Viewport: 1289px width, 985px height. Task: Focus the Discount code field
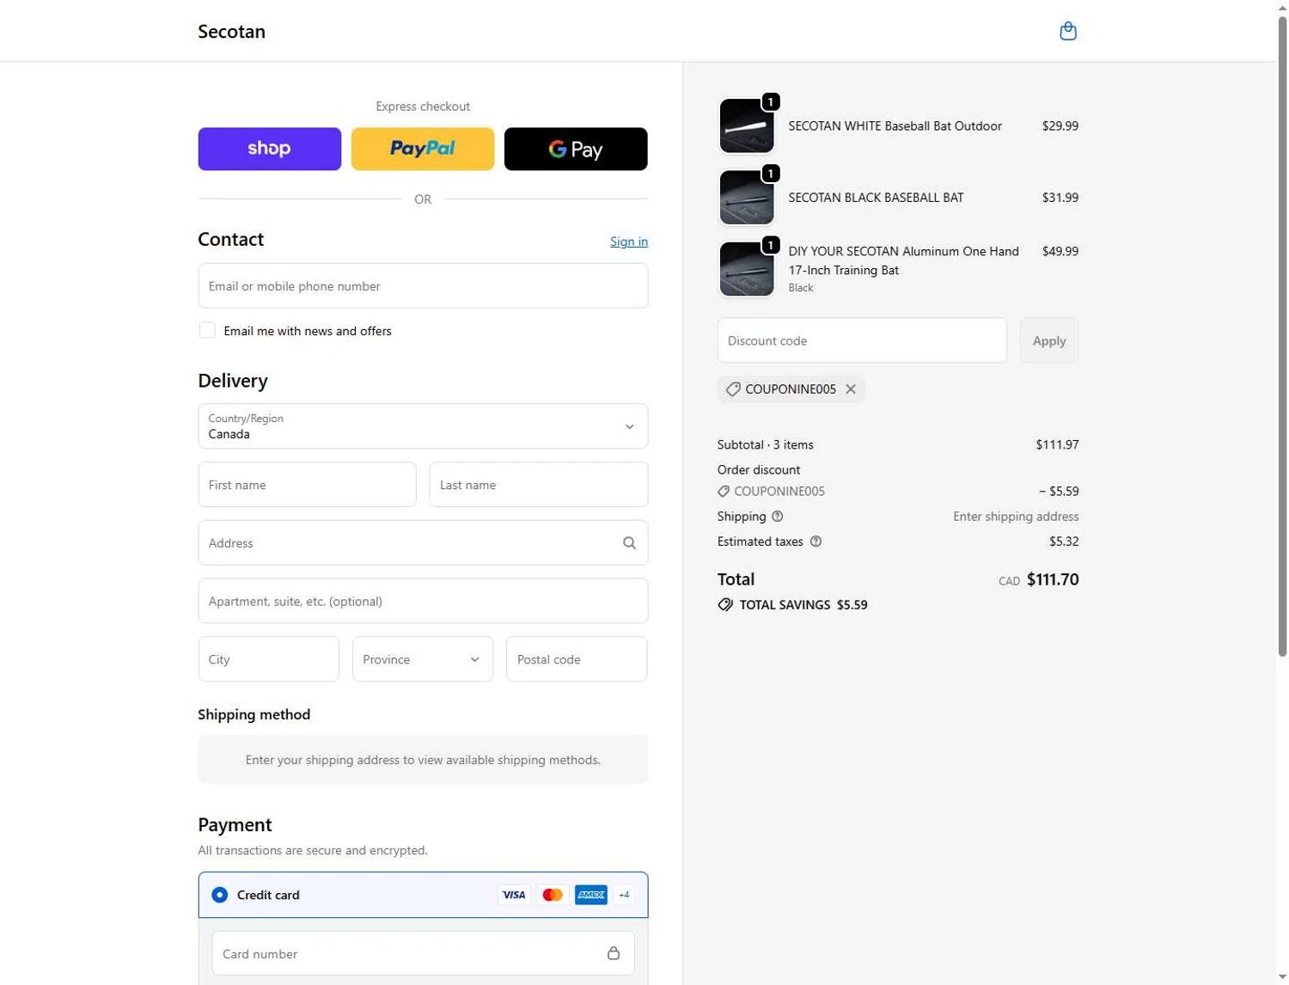click(x=862, y=340)
